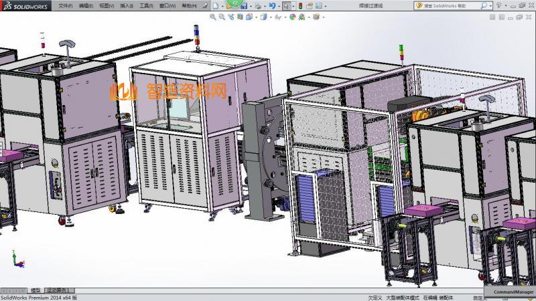
Task: Expand the Help question mark dropdown
Action: pyautogui.click(x=506, y=5)
